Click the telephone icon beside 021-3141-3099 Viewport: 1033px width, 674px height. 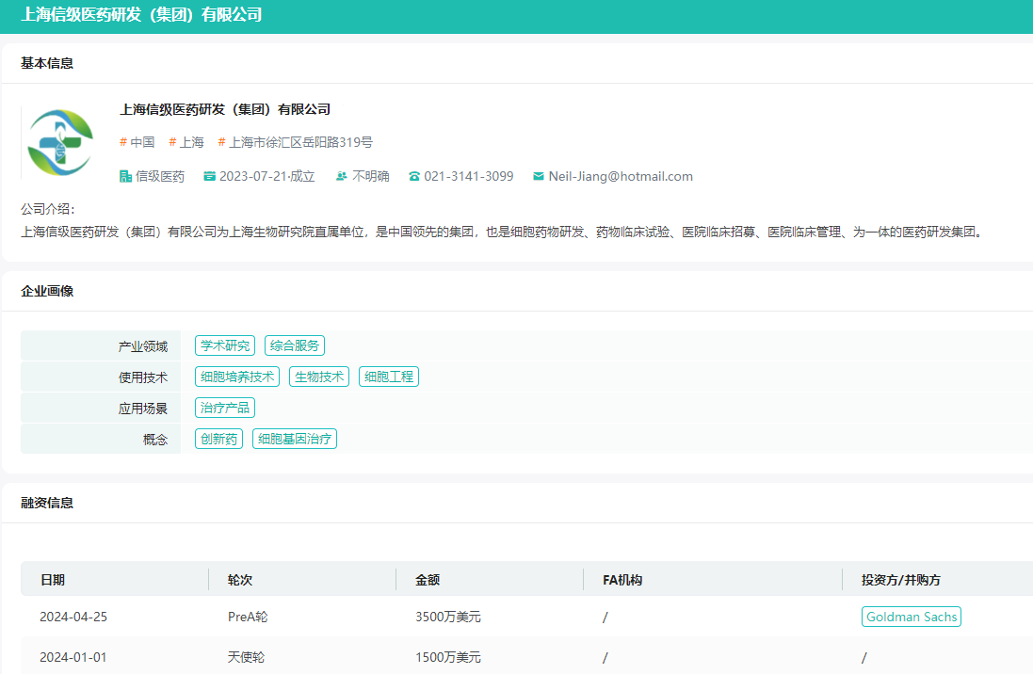(413, 176)
